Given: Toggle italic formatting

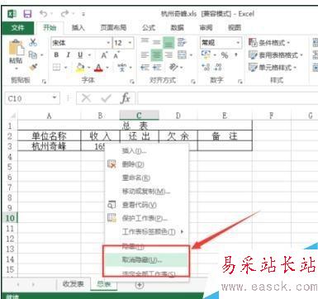Looking at the screenshot, I should tap(69, 55).
